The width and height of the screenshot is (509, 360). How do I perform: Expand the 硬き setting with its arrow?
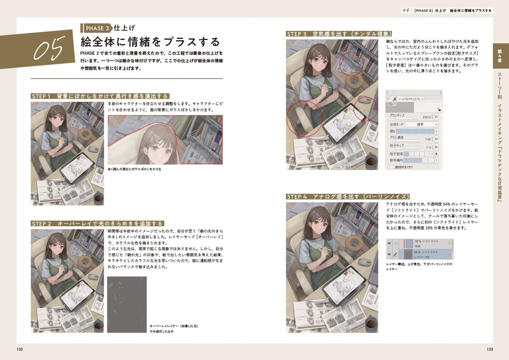pyautogui.click(x=436, y=131)
